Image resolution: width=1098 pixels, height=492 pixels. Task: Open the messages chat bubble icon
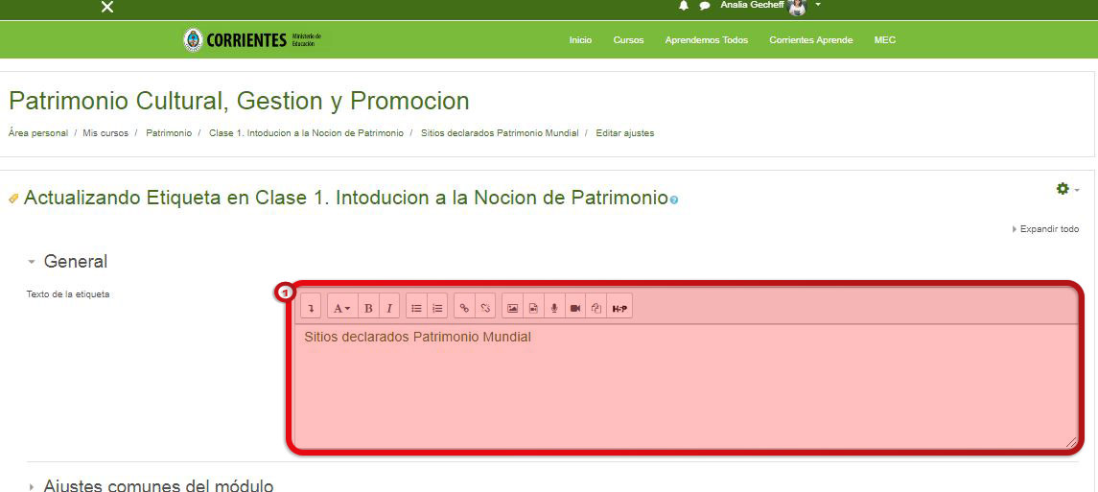pyautogui.click(x=705, y=6)
